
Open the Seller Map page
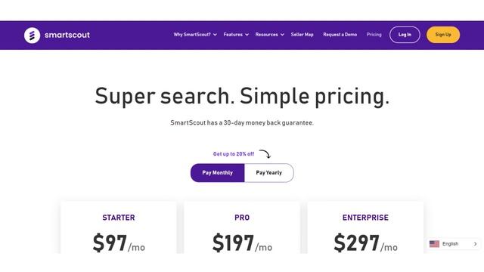coord(302,35)
